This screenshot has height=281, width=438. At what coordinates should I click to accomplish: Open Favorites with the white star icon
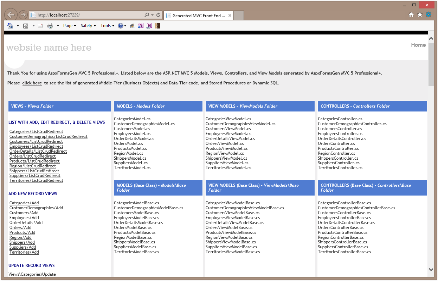[x=420, y=15]
